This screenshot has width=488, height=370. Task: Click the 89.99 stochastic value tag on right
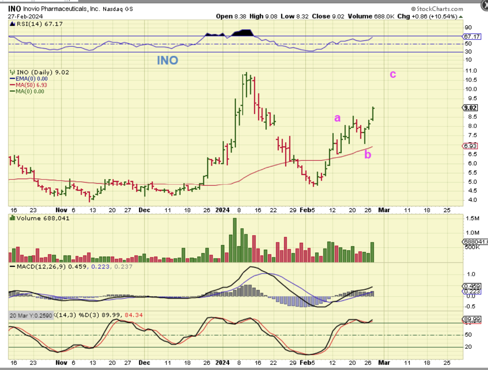[472, 319]
